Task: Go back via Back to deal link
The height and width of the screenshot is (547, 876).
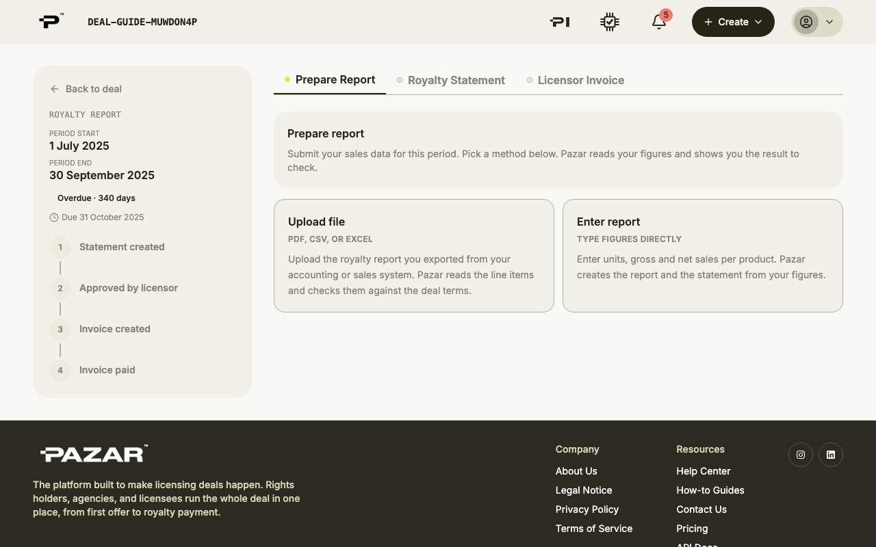Action: [x=86, y=89]
